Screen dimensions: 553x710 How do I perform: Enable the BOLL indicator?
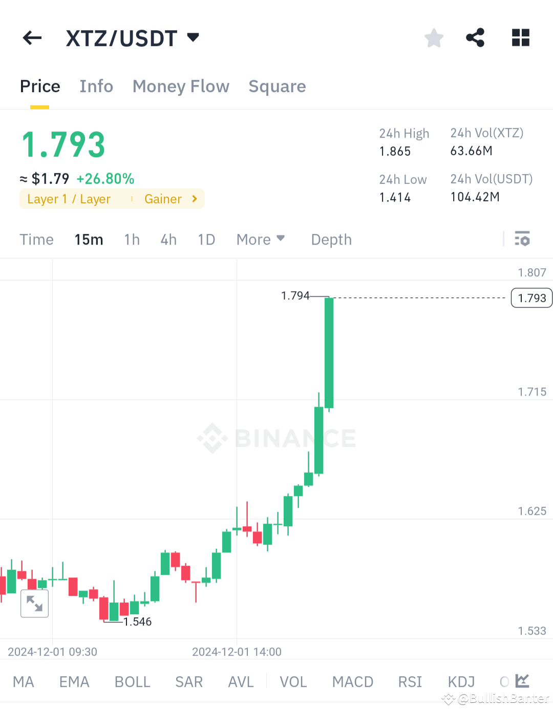[x=132, y=681]
